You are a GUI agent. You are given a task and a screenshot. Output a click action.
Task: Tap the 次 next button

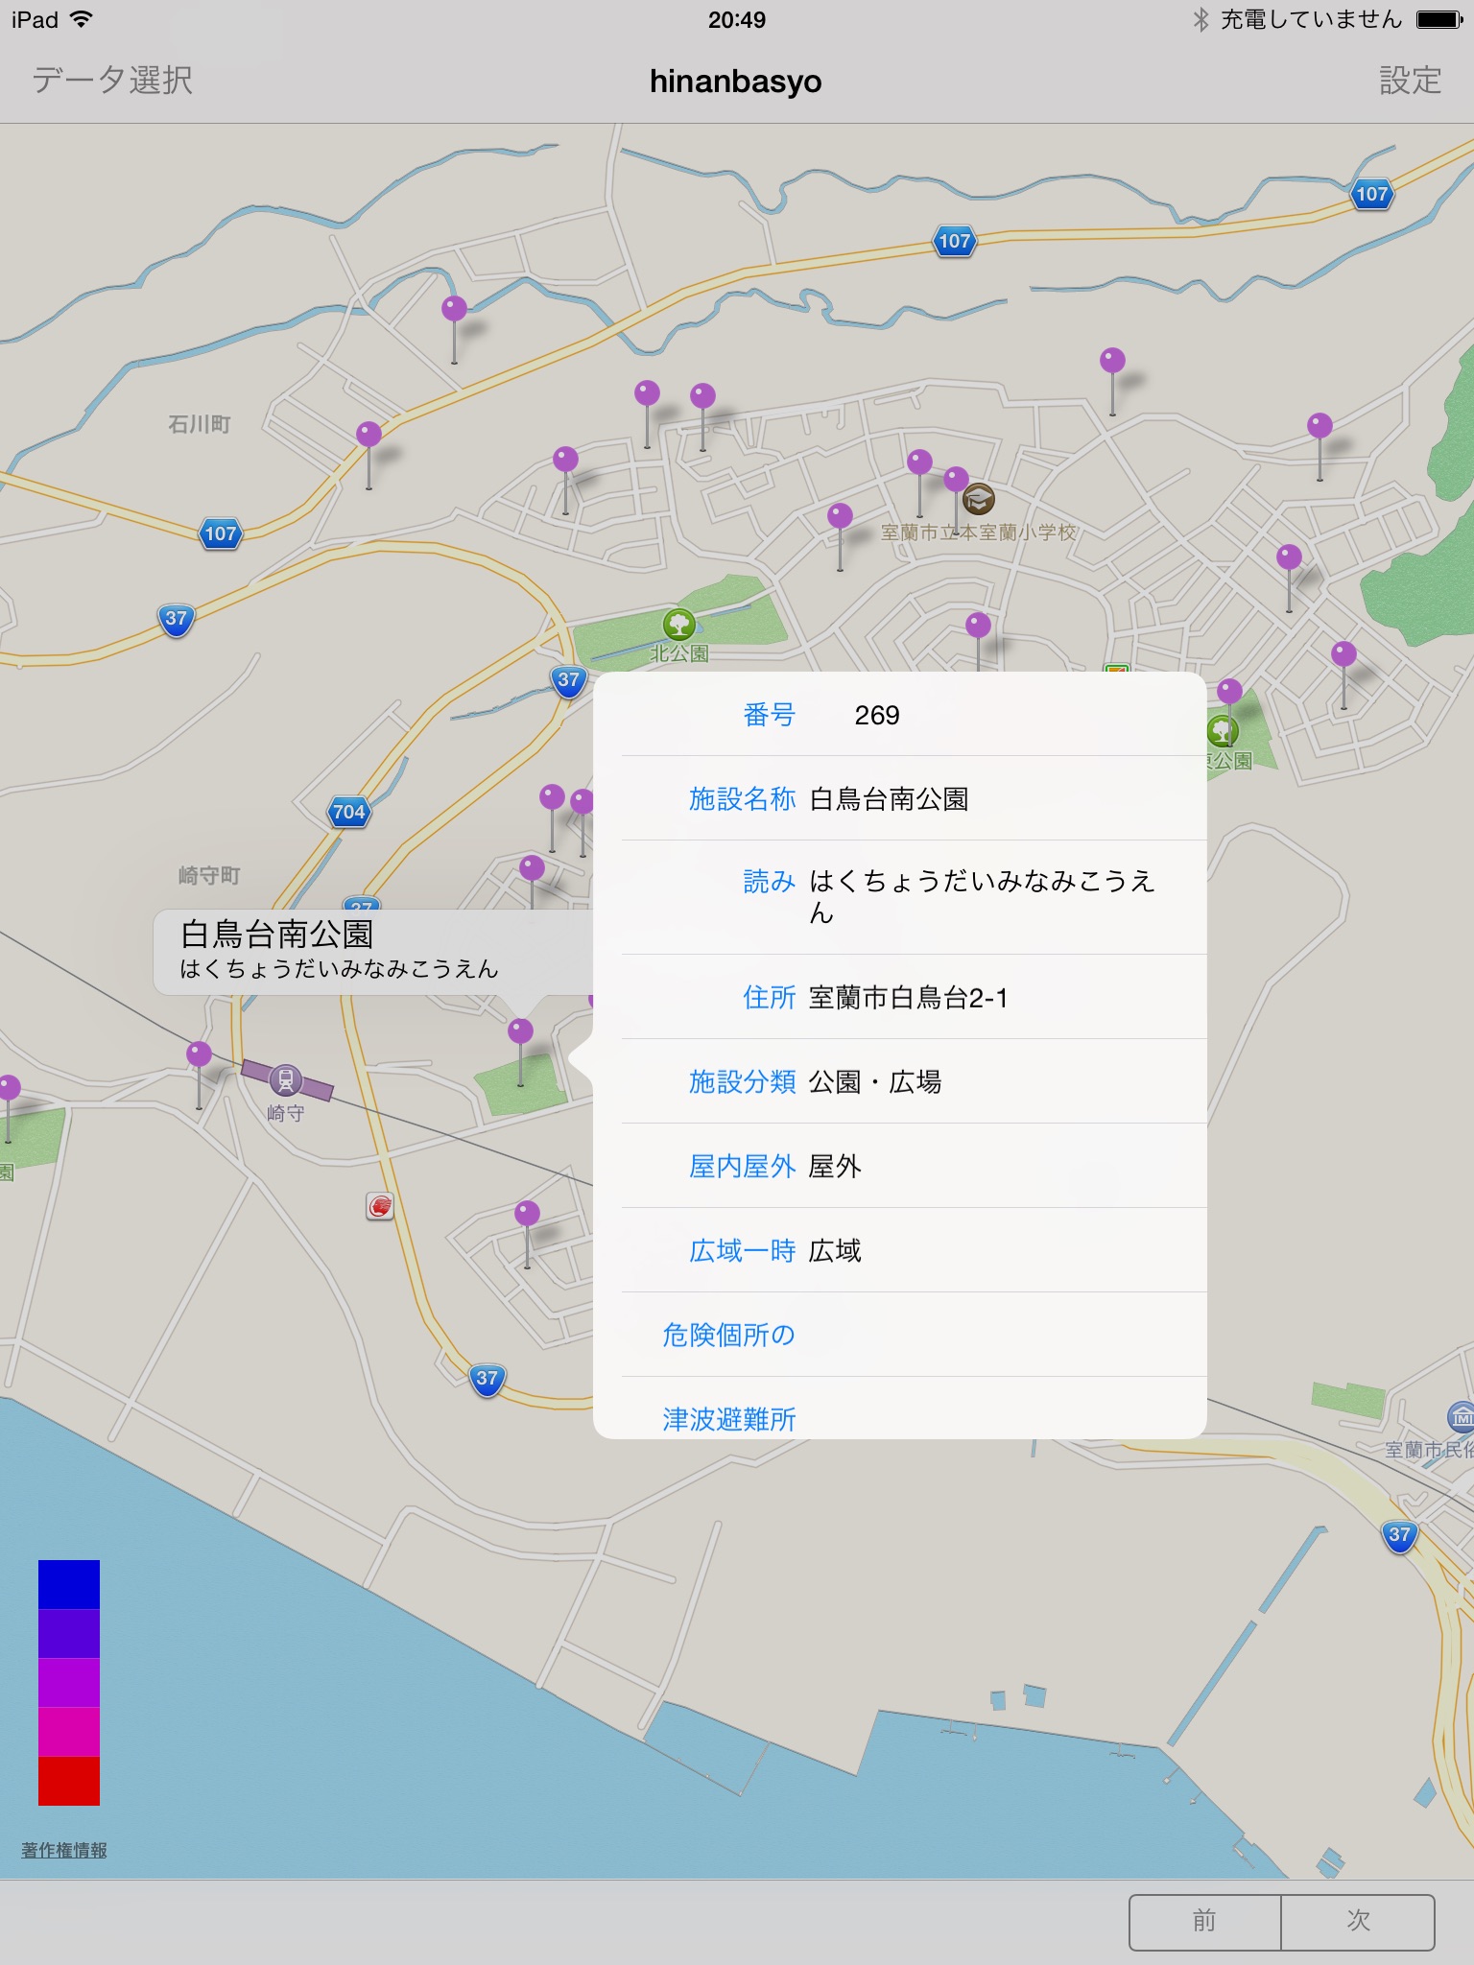click(x=1358, y=1922)
